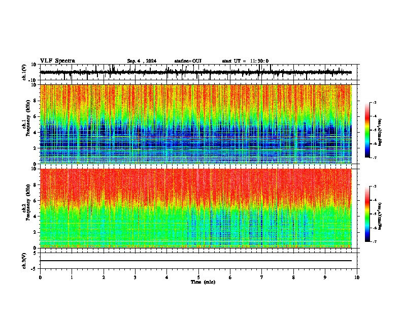
Task: Click the ch.2 log PSD colorbar label
Action: pos(380,216)
